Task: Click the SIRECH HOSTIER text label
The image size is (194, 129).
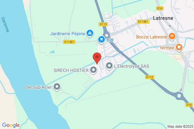Action: coord(71,70)
